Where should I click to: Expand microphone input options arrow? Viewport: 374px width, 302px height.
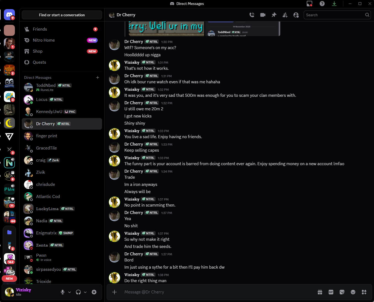[x=70, y=292]
